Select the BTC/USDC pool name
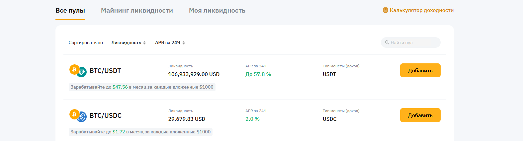The height and width of the screenshot is (141, 523). 106,115
